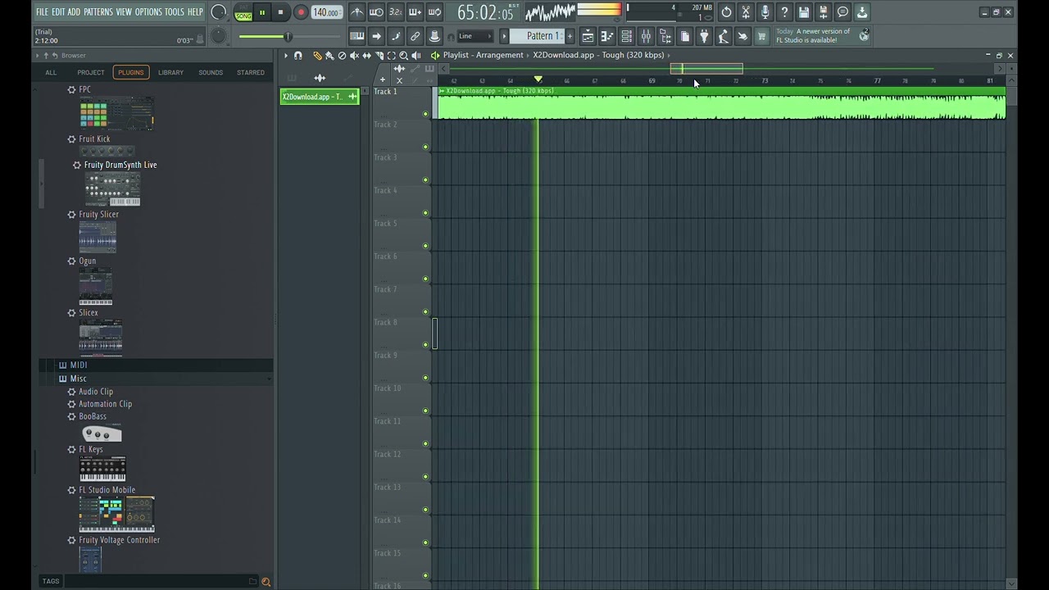
Task: Toggle the metronome icon
Action: pyautogui.click(x=357, y=12)
